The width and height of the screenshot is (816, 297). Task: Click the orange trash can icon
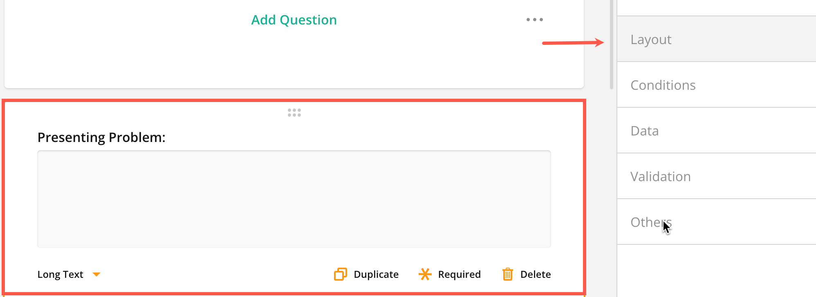[507, 274]
